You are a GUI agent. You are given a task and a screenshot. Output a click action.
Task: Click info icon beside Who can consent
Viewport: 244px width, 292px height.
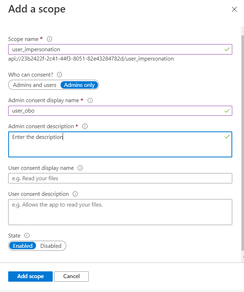coord(59,75)
